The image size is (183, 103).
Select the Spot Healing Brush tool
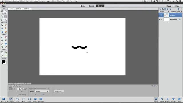(x=6, y=25)
